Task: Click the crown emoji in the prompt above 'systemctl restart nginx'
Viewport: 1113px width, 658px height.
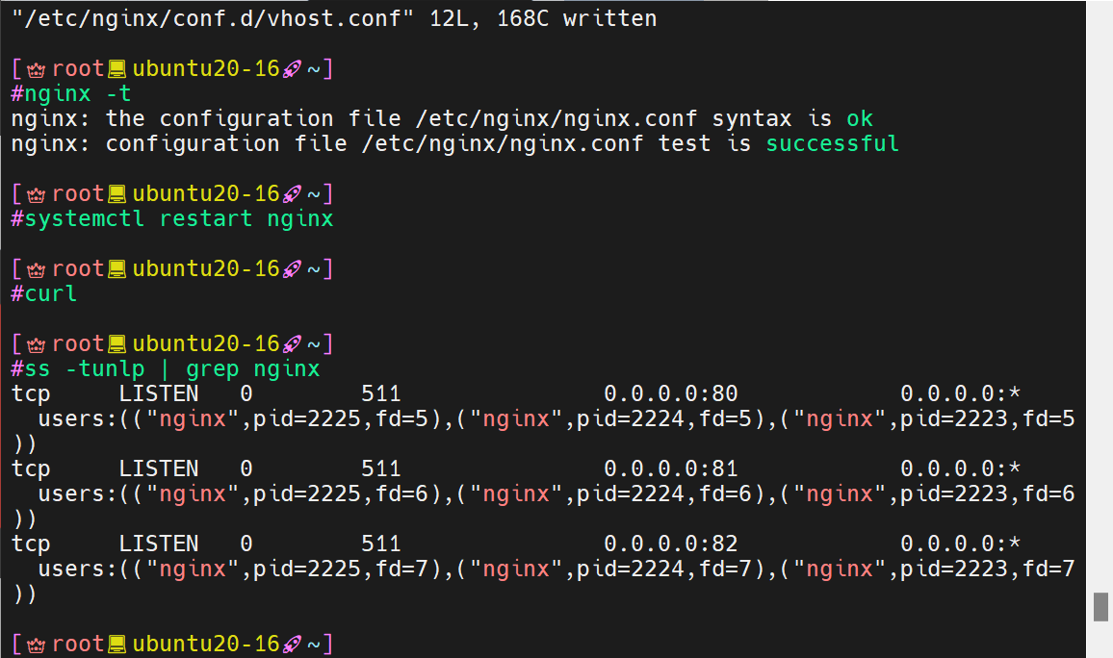Action: point(37,194)
